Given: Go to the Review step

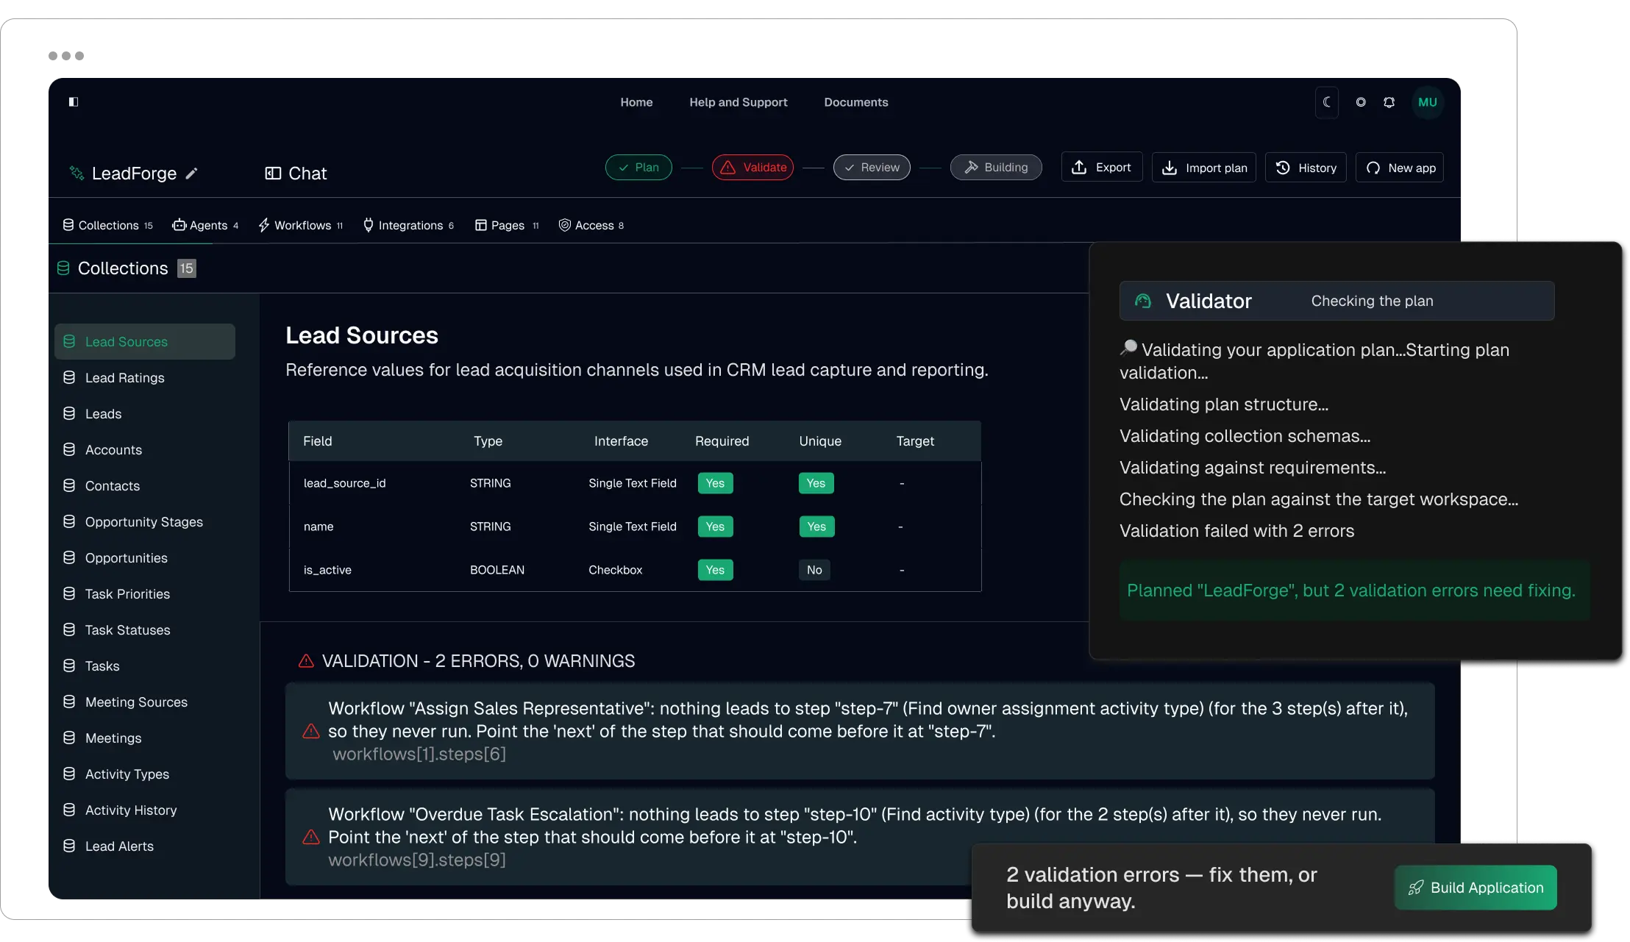Looking at the screenshot, I should click(x=872, y=168).
